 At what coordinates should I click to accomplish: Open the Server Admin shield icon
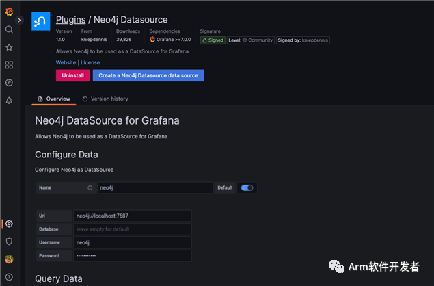click(x=9, y=242)
